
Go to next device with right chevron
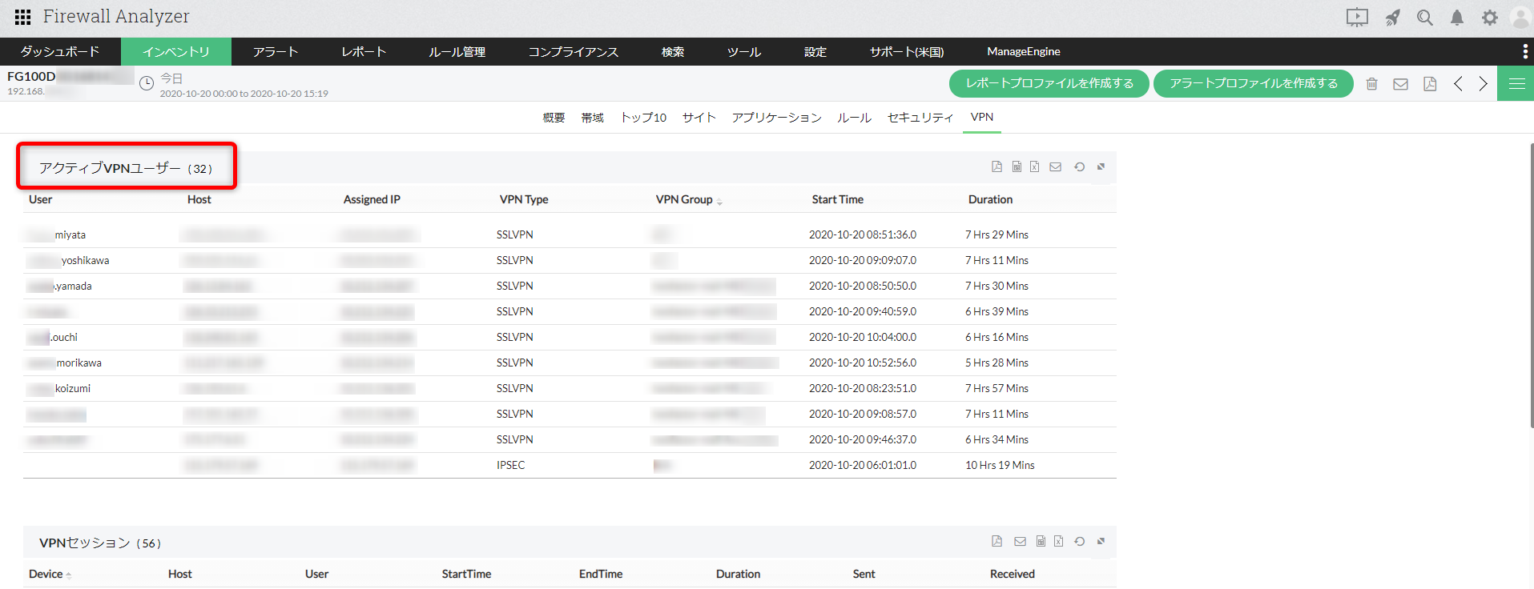pos(1484,84)
